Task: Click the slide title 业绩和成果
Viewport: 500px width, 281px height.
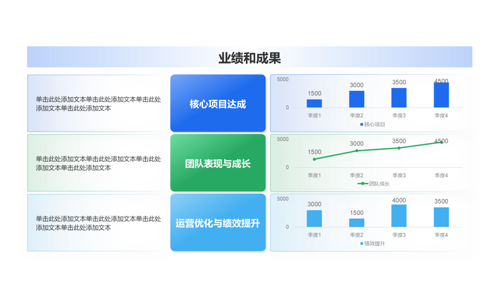Action: point(250,59)
